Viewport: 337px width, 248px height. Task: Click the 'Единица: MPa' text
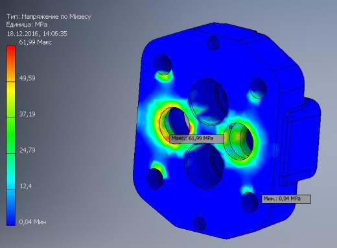(x=27, y=25)
